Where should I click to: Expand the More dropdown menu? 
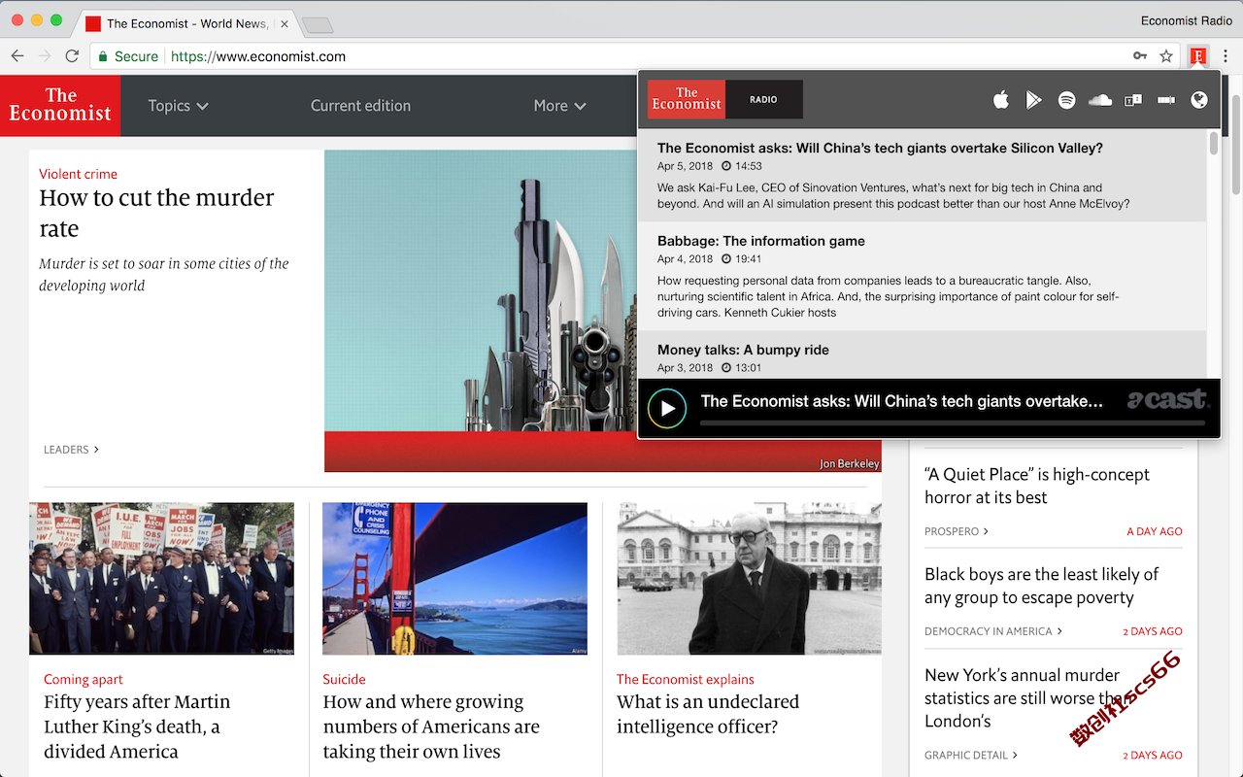[559, 105]
